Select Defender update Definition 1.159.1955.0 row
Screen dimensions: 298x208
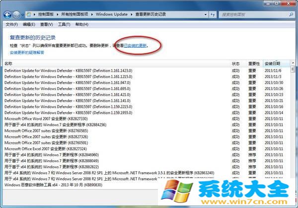[x=147, y=113]
